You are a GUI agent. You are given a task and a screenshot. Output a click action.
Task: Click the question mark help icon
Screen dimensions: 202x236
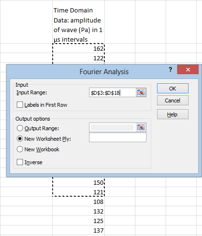[170, 69]
